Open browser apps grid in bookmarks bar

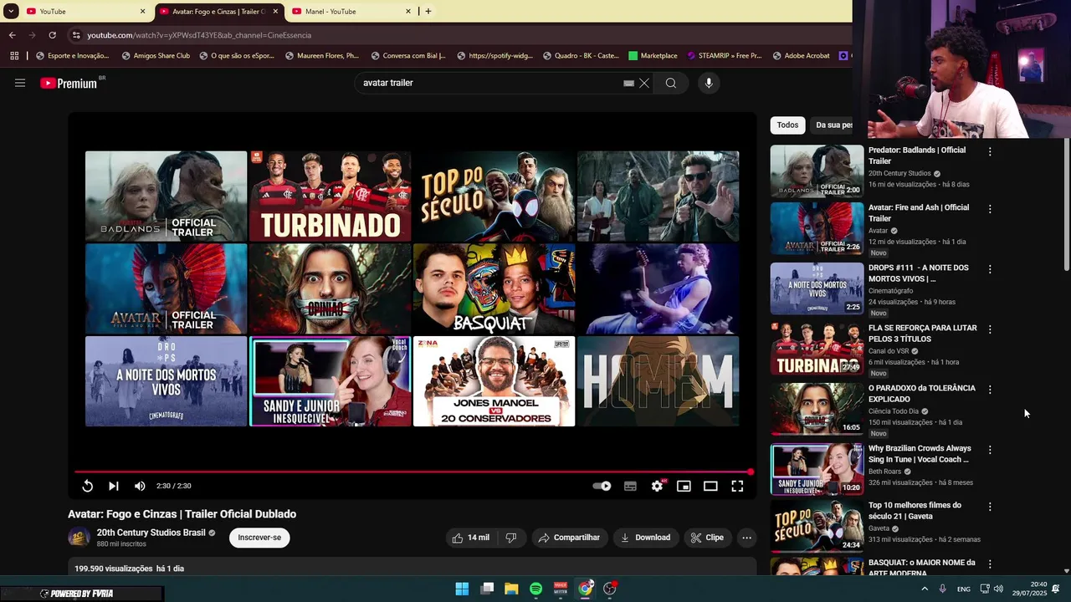[x=14, y=56]
